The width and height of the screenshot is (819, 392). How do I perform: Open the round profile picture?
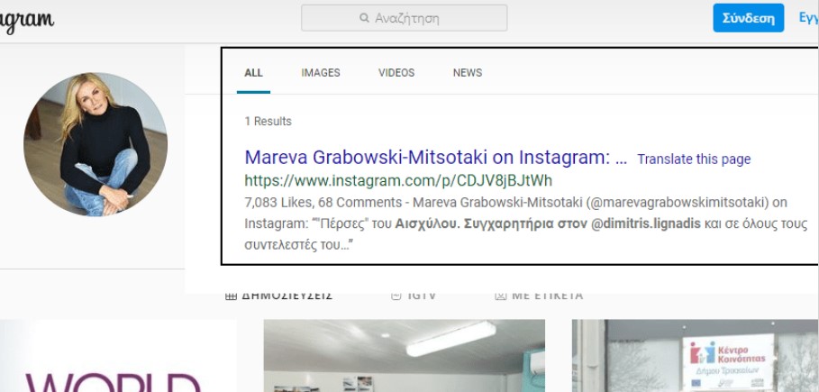(x=96, y=144)
